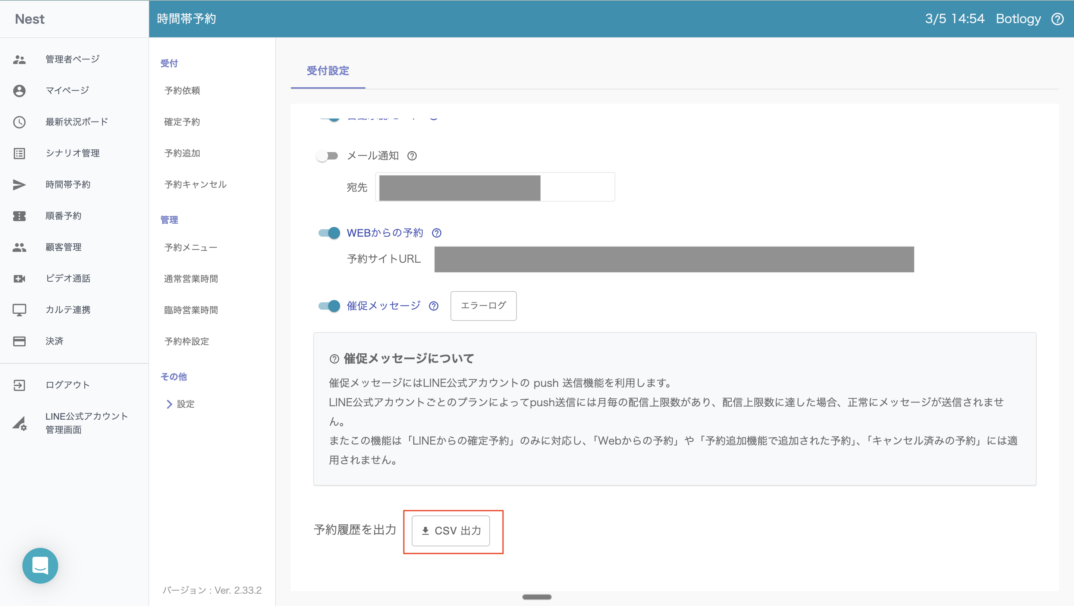Click the ビデオ通話 video camera icon
The image size is (1074, 606).
point(19,278)
